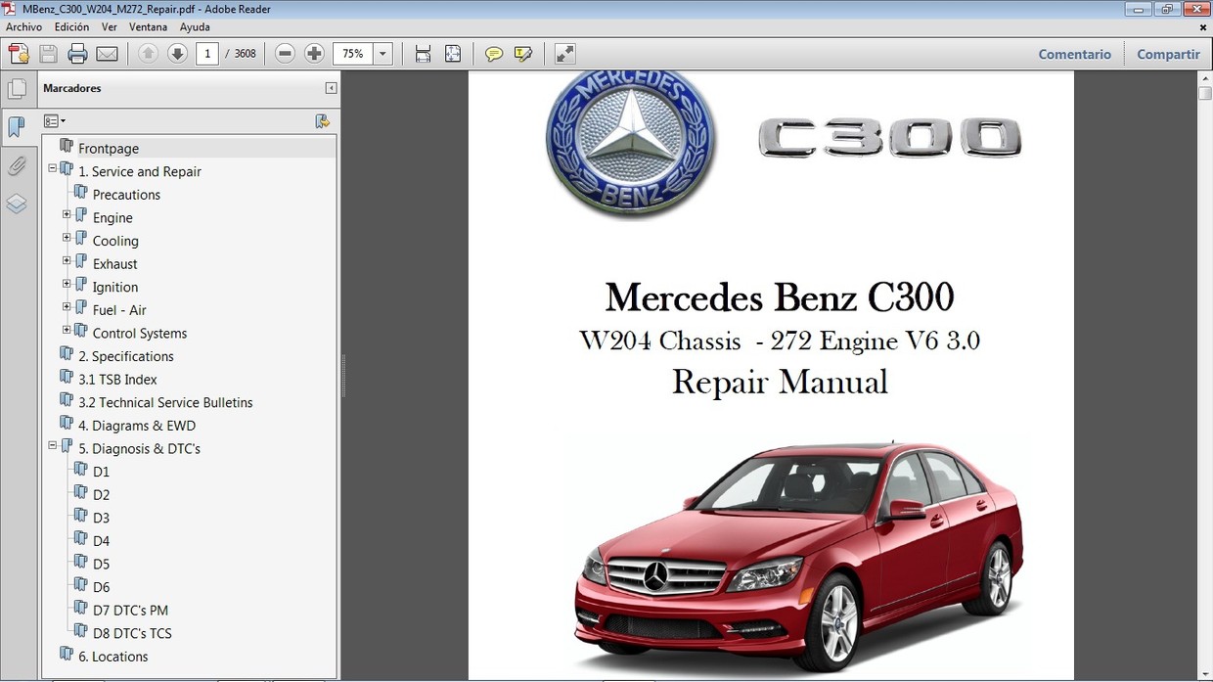This screenshot has width=1213, height=682.
Task: Save the document with the floppy icon
Action: tap(48, 54)
